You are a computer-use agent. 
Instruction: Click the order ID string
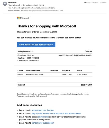pos(75,55)
